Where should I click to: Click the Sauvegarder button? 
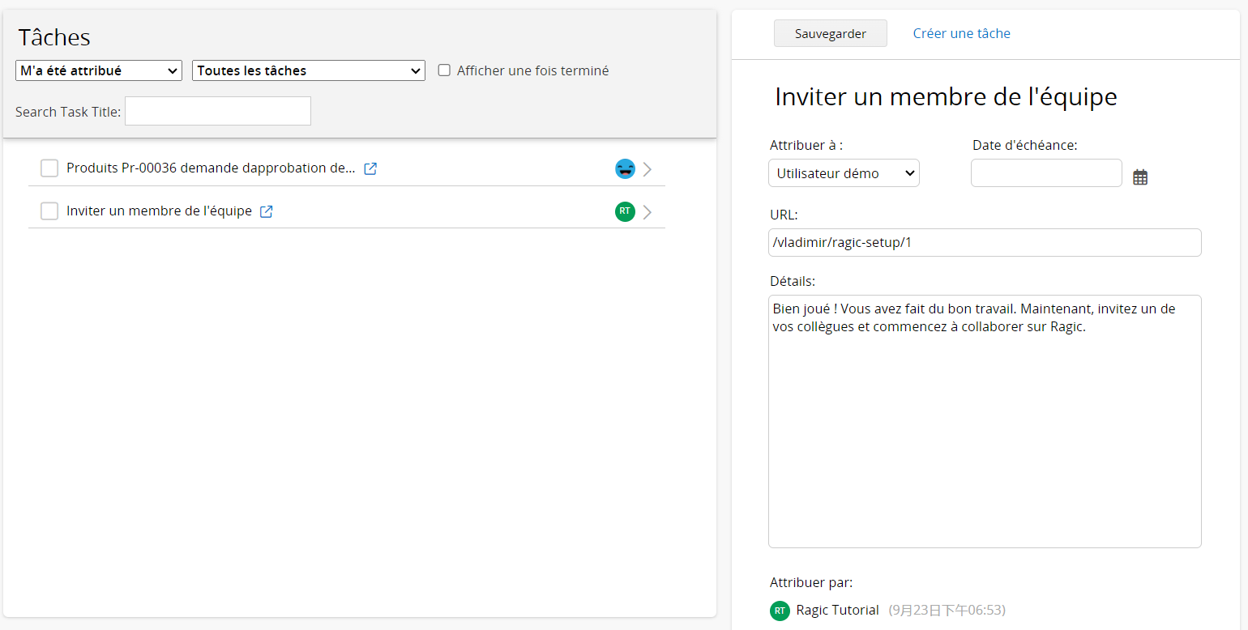point(830,33)
